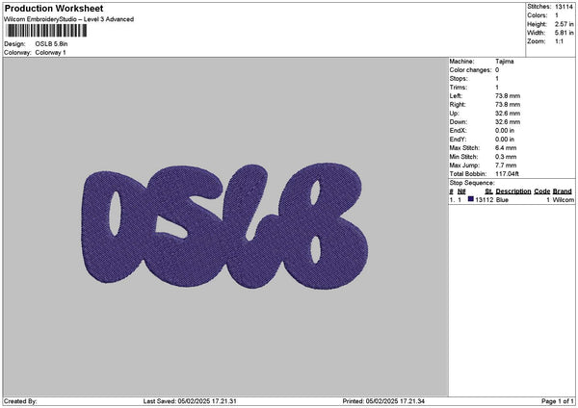Click the 'Brand' column header

[563, 191]
